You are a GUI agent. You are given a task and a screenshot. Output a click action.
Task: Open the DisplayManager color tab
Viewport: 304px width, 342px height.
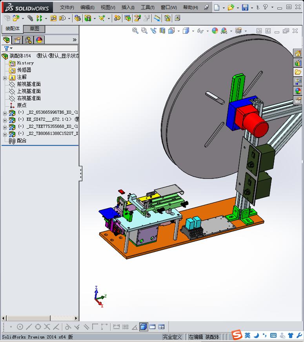pos(39,40)
